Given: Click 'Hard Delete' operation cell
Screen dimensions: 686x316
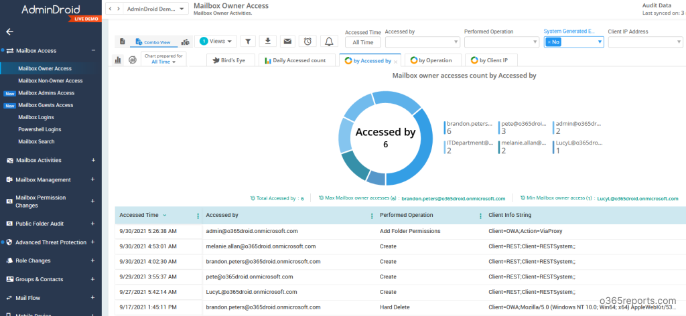Looking at the screenshot, I should tap(394, 307).
